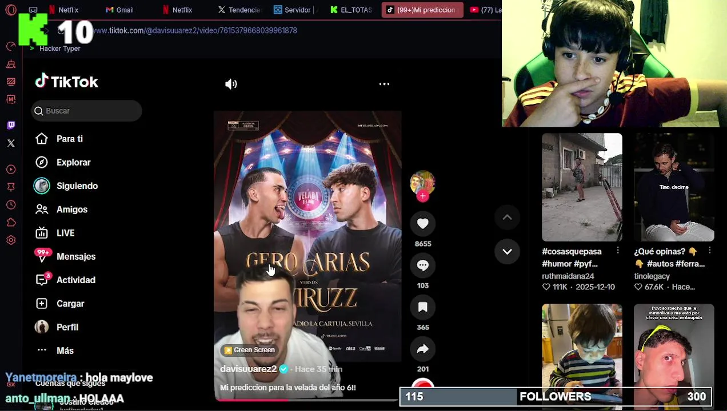The width and height of the screenshot is (727, 411).
Task: Select the Mi prediccion TikTok tab
Action: tap(422, 10)
